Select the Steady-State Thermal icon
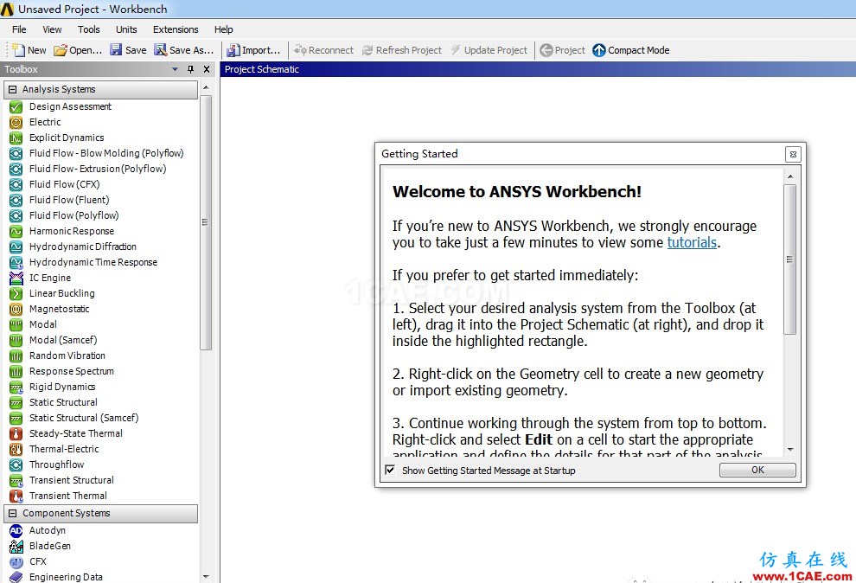Screen dimensions: 856x583 16,434
